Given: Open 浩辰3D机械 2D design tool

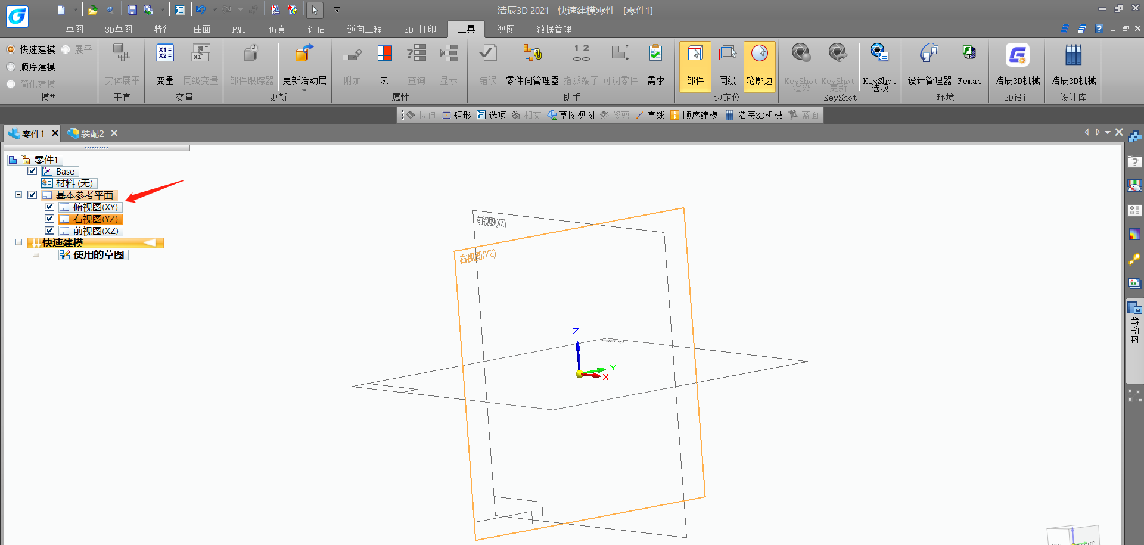Looking at the screenshot, I should (x=1018, y=64).
